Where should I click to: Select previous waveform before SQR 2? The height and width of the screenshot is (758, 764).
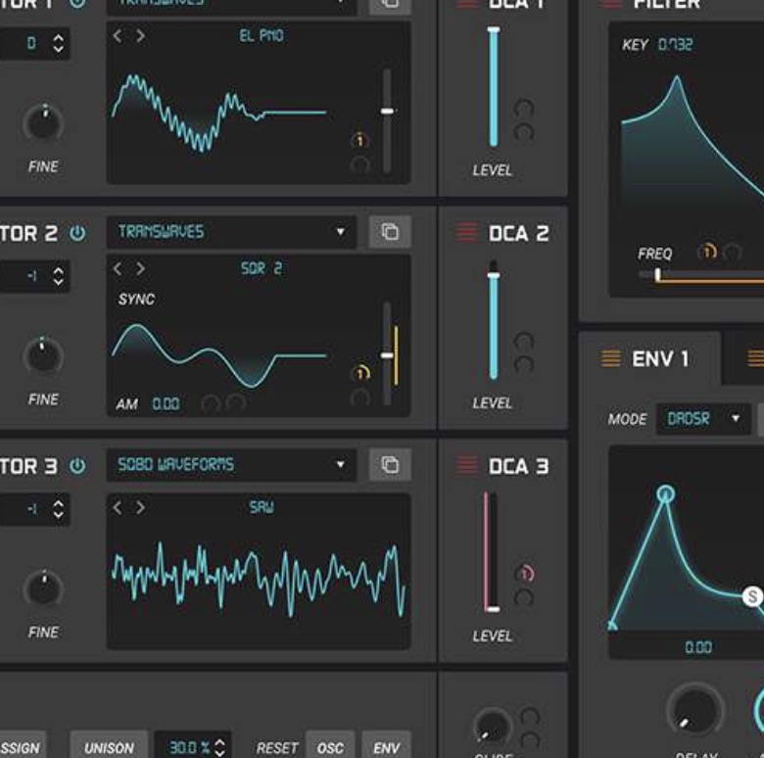[x=118, y=268]
